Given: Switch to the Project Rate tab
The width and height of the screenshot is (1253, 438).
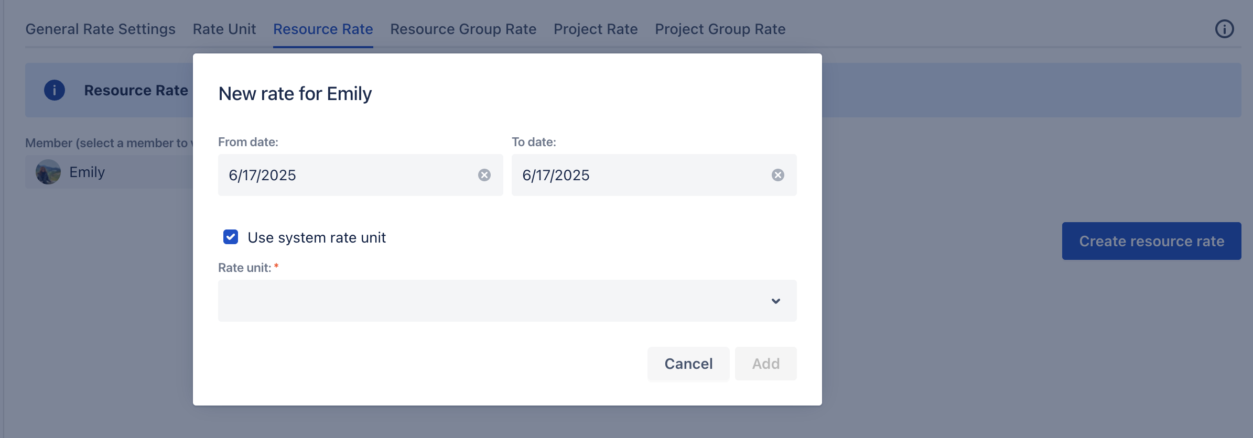Looking at the screenshot, I should click(x=596, y=29).
